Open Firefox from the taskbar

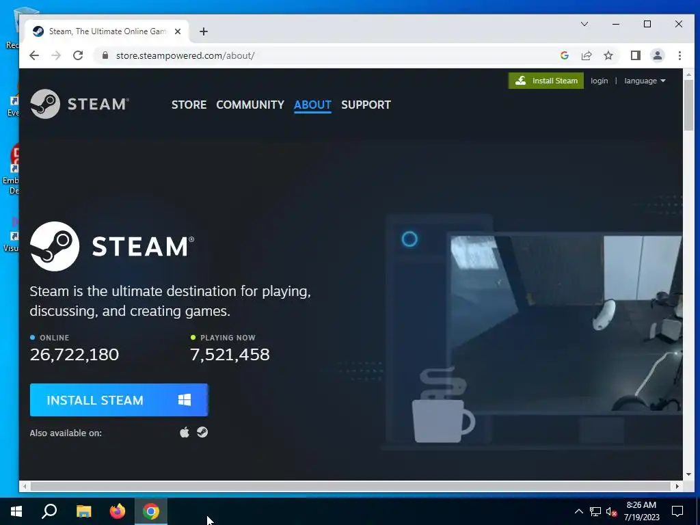point(118,511)
